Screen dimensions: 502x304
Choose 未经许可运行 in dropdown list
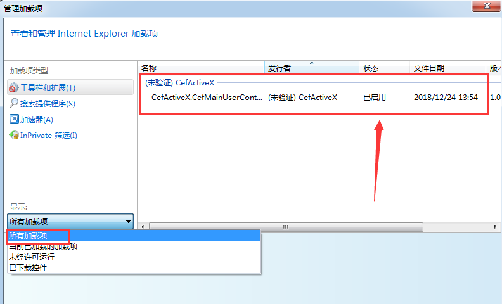[134, 256]
